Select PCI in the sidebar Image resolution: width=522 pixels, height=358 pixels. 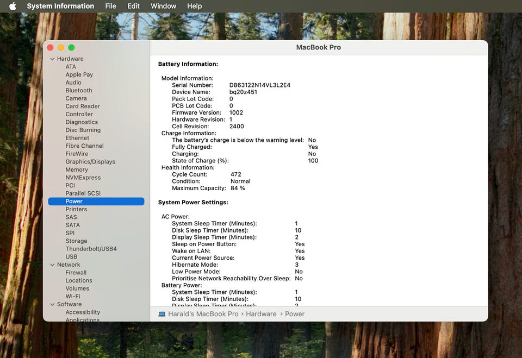(x=70, y=186)
